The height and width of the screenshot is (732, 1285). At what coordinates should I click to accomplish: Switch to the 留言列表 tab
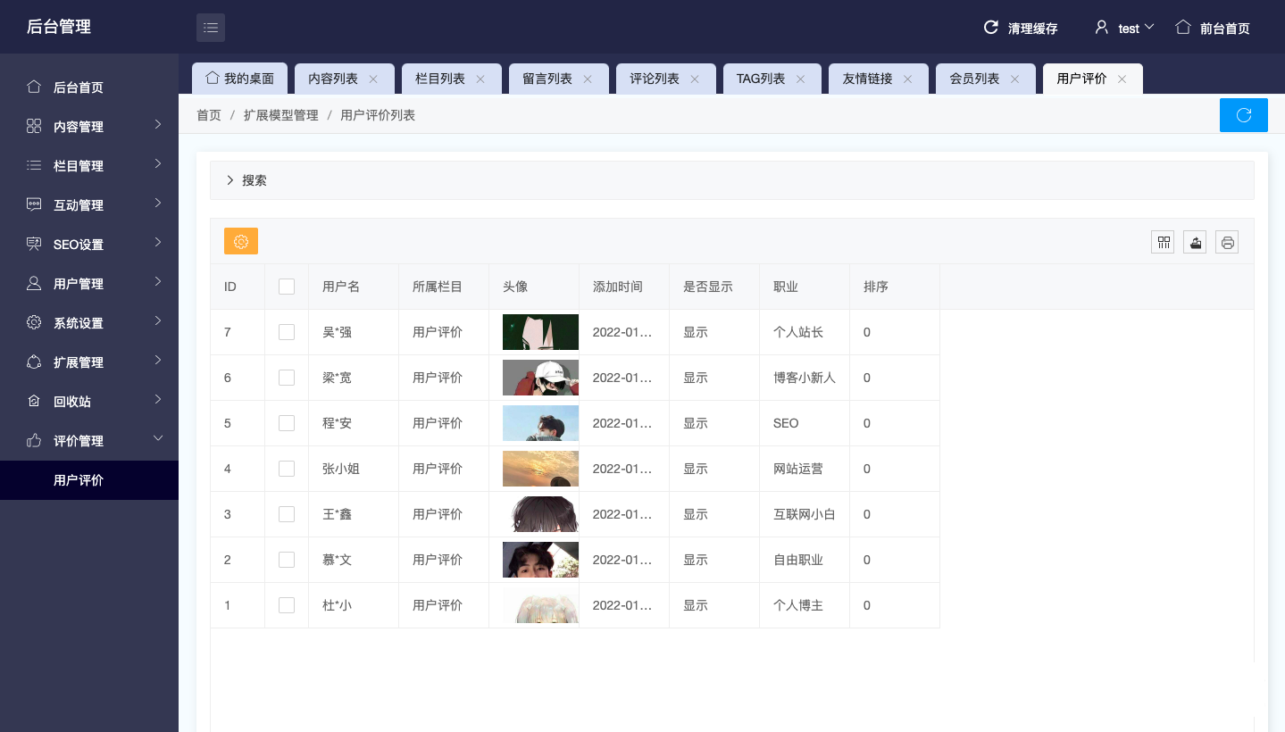click(547, 79)
